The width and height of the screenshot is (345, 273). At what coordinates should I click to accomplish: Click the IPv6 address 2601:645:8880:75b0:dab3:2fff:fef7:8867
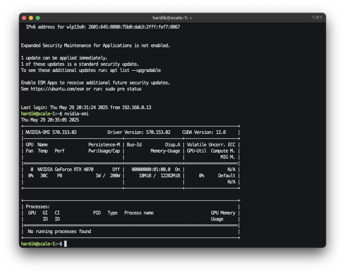(x=134, y=27)
